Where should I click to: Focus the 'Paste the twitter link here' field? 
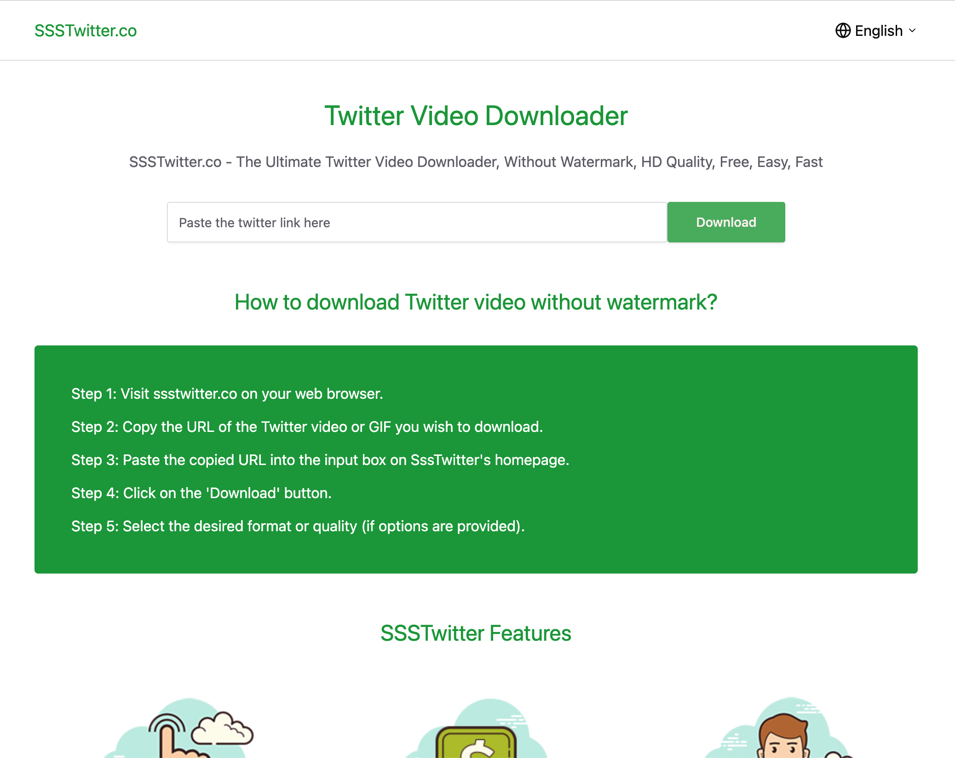pos(417,222)
